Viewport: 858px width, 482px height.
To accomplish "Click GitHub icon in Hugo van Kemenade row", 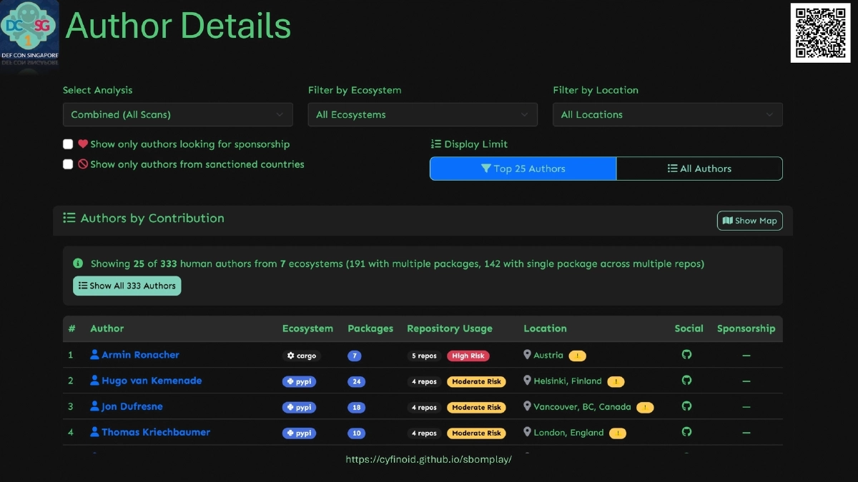I will pos(686,381).
